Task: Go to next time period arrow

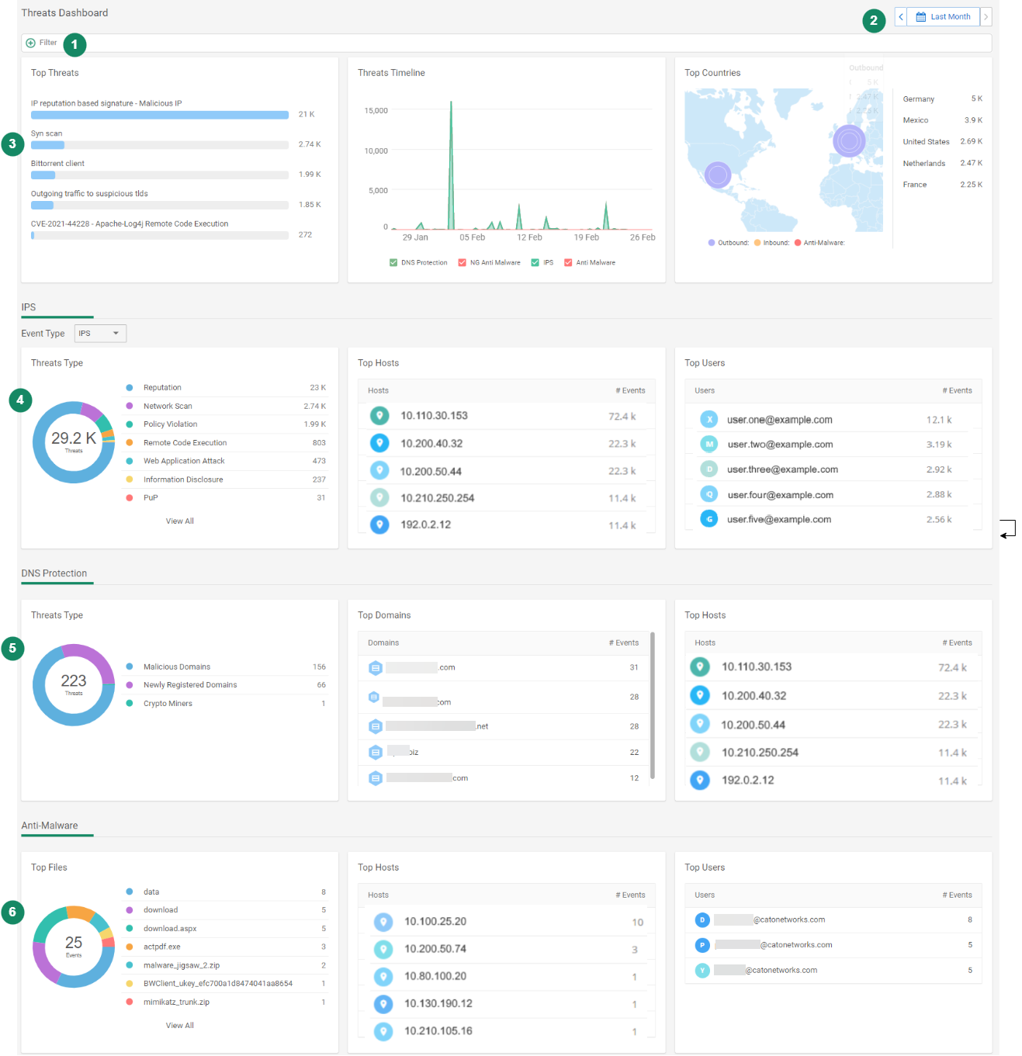Action: coord(986,17)
